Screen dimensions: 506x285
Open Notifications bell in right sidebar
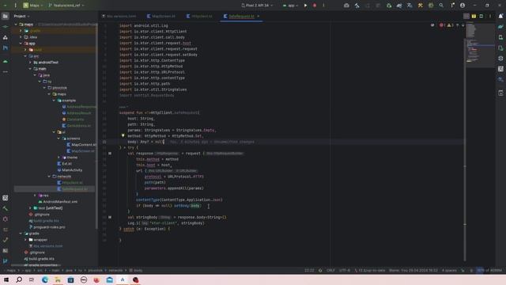tap(500, 16)
